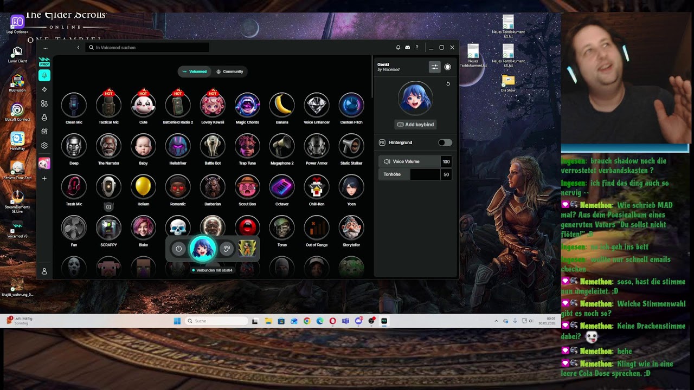Choose the Hellstriker voice
The height and width of the screenshot is (390, 694).
point(178,146)
